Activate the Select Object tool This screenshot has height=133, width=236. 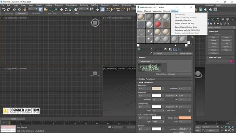pos(41,10)
